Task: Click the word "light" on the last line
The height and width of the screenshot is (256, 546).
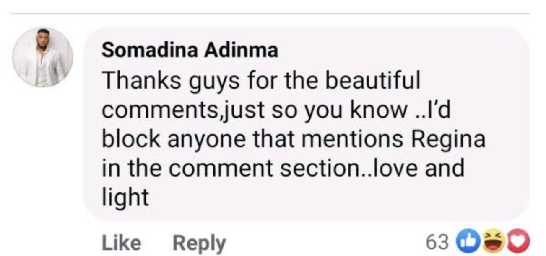Action: point(125,197)
